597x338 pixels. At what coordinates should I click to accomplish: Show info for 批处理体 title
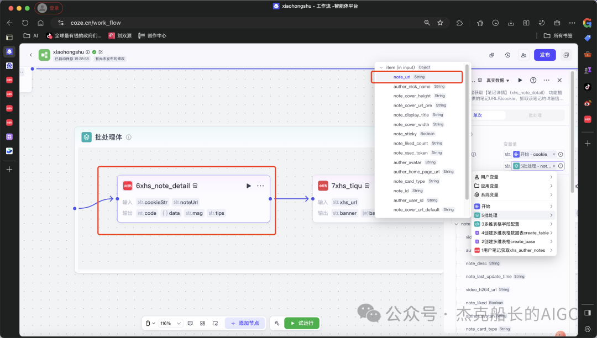tap(129, 138)
